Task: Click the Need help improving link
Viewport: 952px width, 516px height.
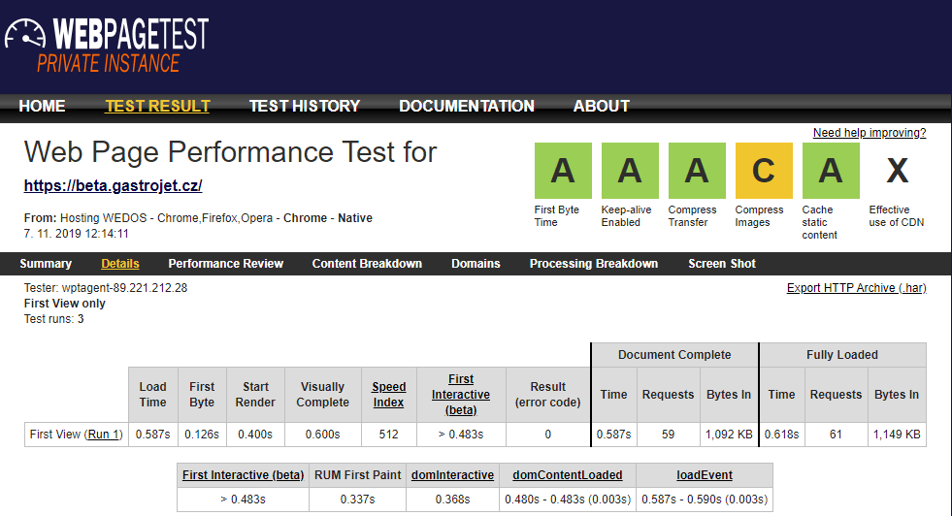Action: click(x=869, y=133)
